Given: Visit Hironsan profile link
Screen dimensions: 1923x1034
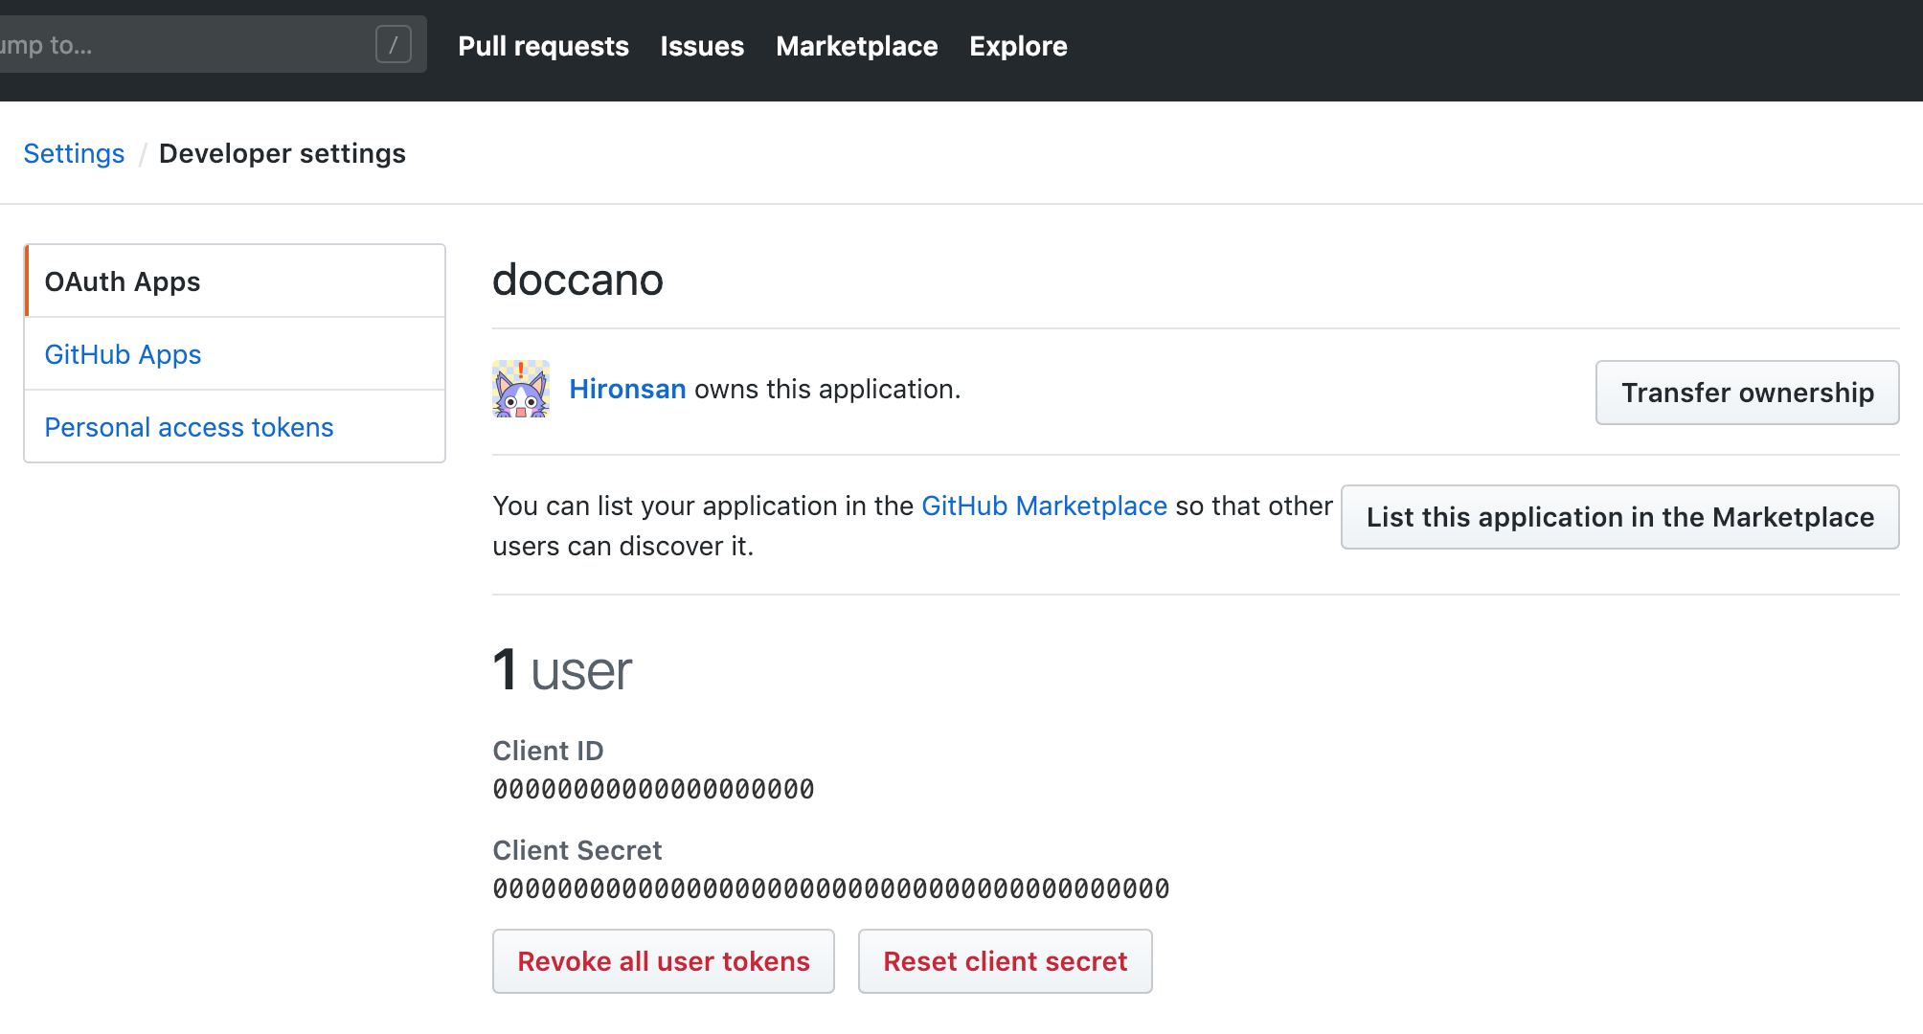Looking at the screenshot, I should 627,389.
